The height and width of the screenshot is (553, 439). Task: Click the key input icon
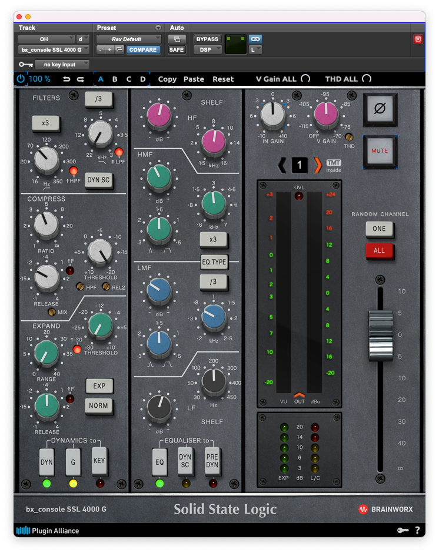pos(26,65)
